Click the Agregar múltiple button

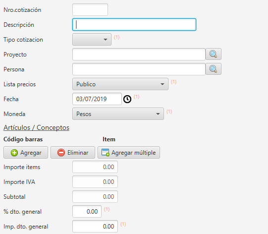(129, 152)
